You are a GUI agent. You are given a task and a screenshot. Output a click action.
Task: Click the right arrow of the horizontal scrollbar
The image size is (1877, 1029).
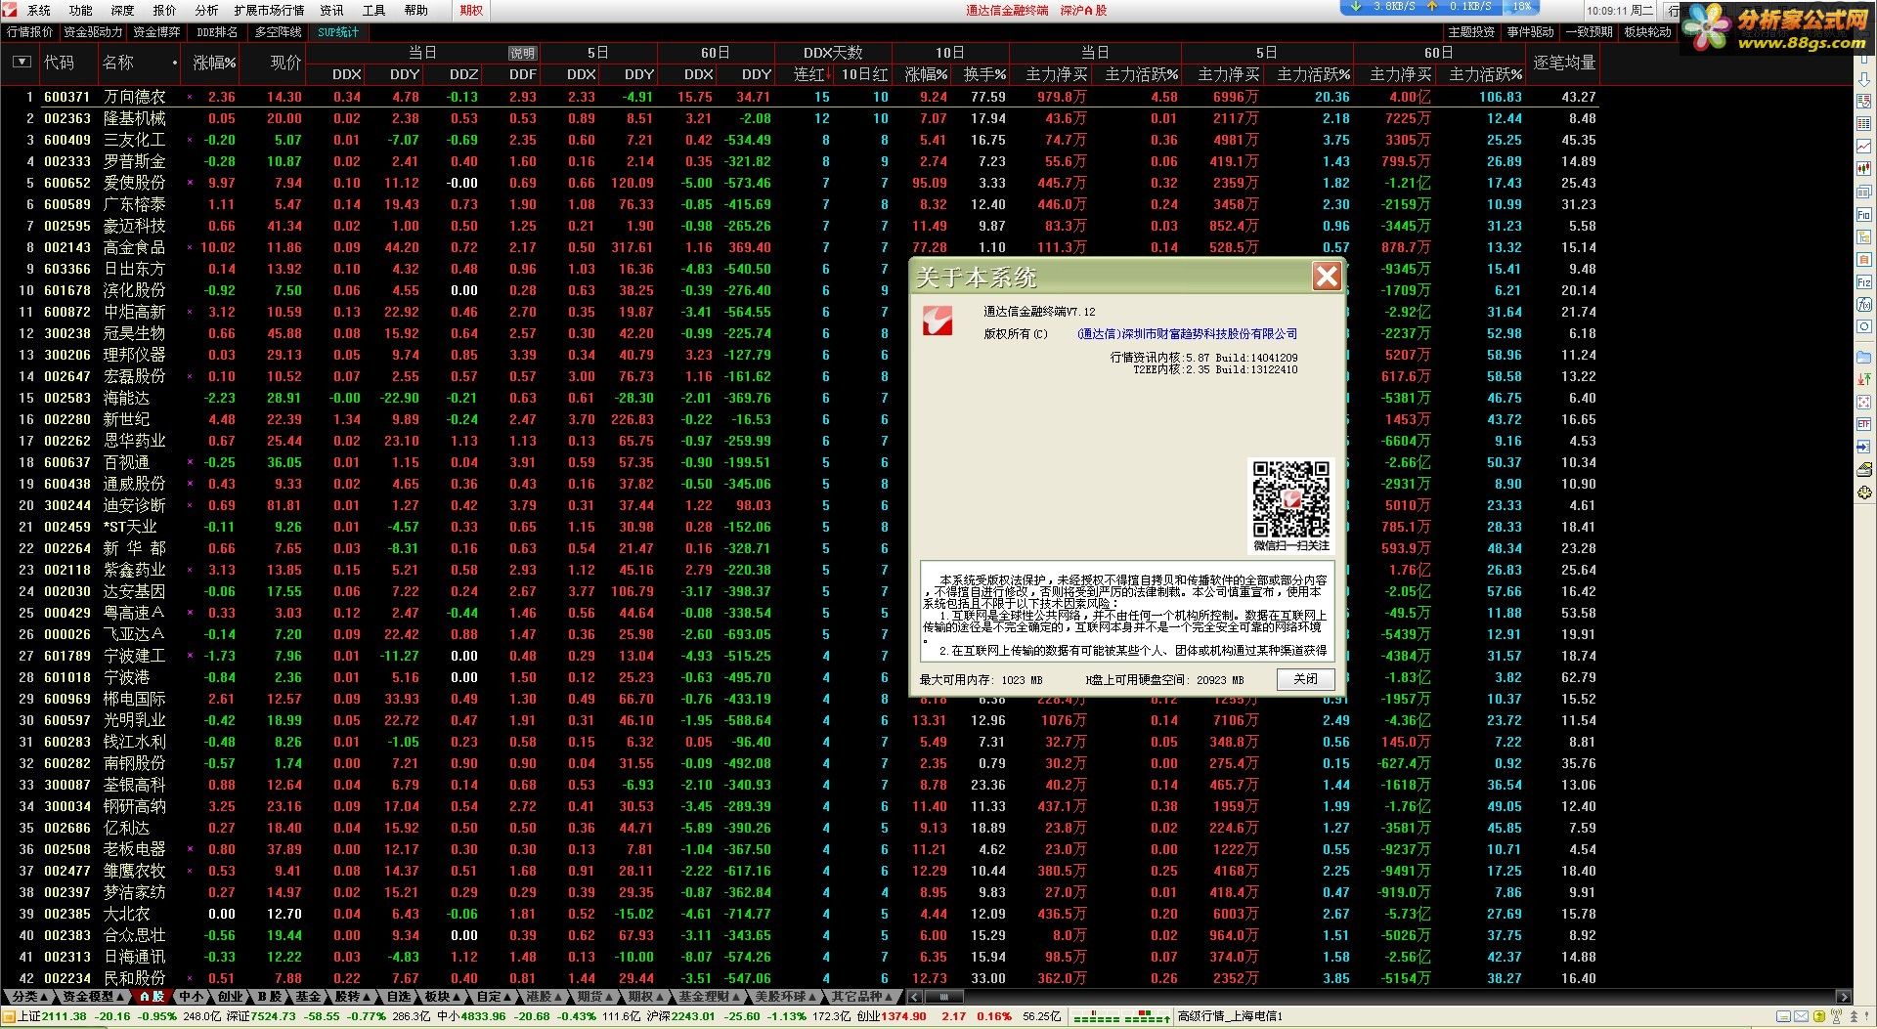[1844, 997]
